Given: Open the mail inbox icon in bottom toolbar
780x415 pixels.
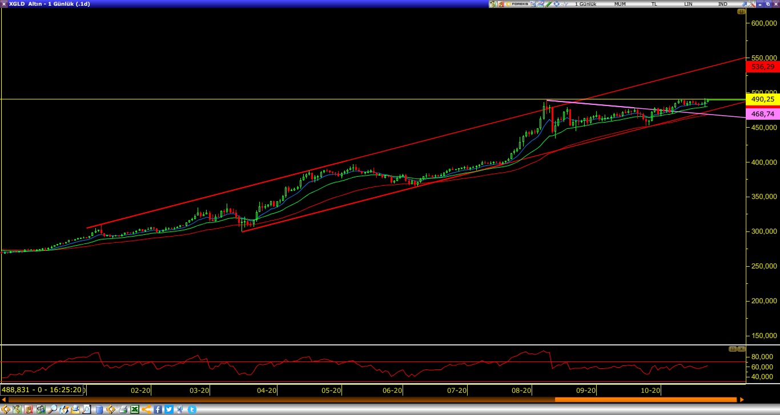Looking at the screenshot, I should coord(75,409).
